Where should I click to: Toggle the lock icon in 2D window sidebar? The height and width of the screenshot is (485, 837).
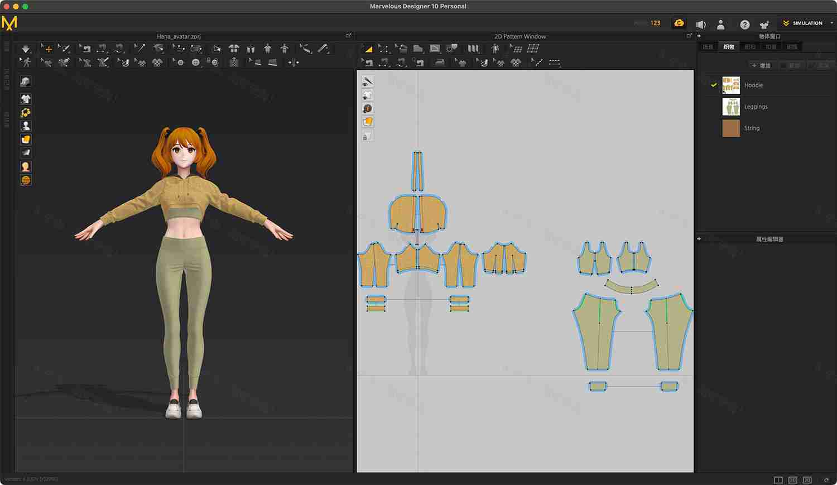tap(367, 136)
